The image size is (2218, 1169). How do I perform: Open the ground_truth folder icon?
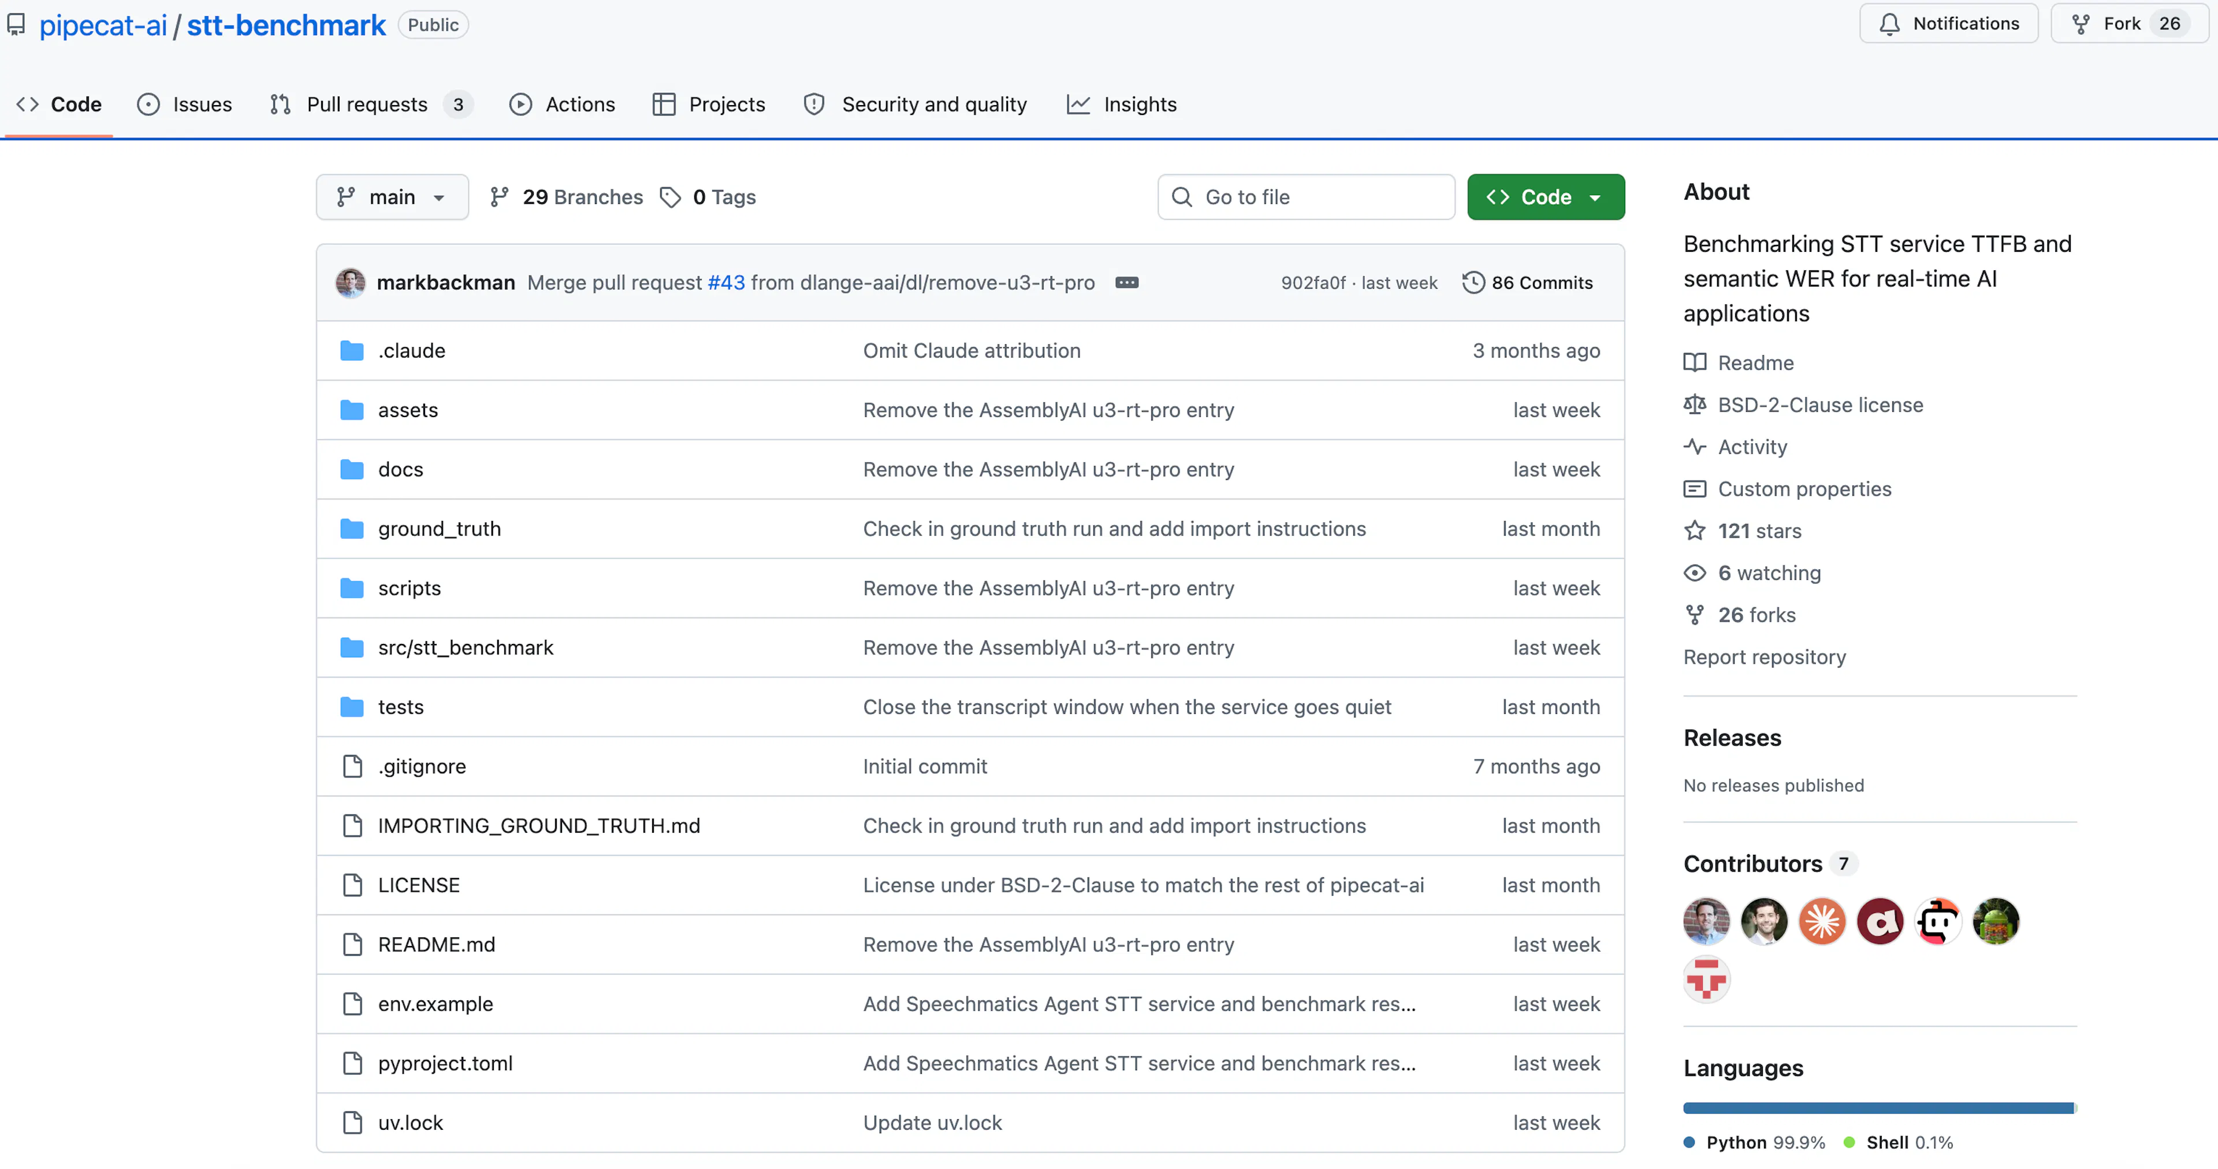tap(351, 528)
